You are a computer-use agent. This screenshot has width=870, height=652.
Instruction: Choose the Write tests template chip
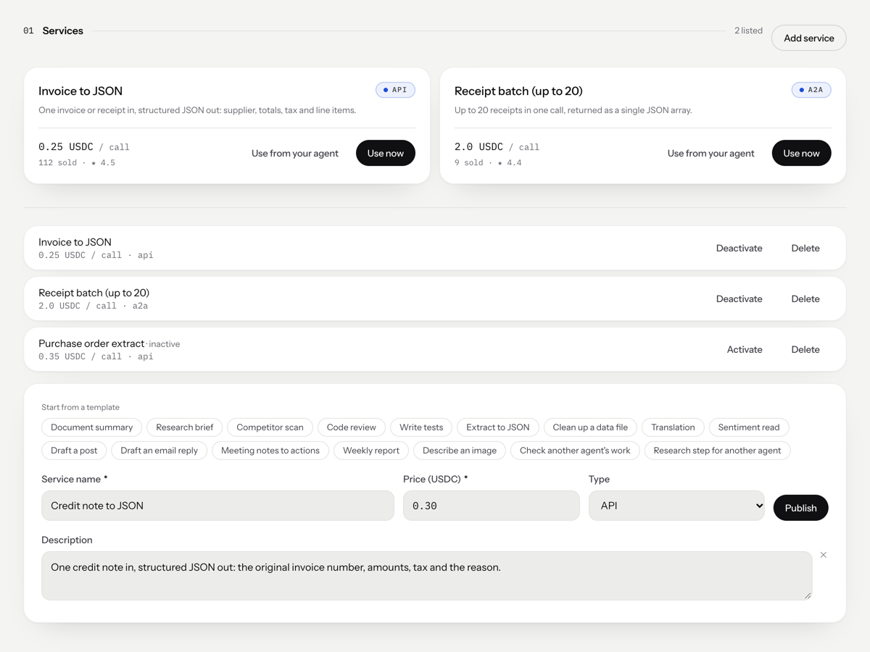pyautogui.click(x=421, y=427)
